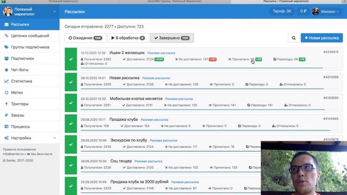
Task: Open Статистика section
Action: tap(30, 81)
